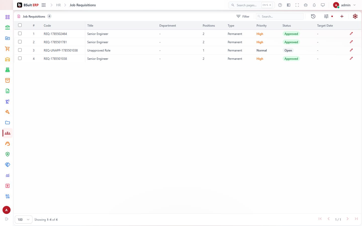
Task: Click the monitor display icon in top bar
Action: (x=323, y=5)
